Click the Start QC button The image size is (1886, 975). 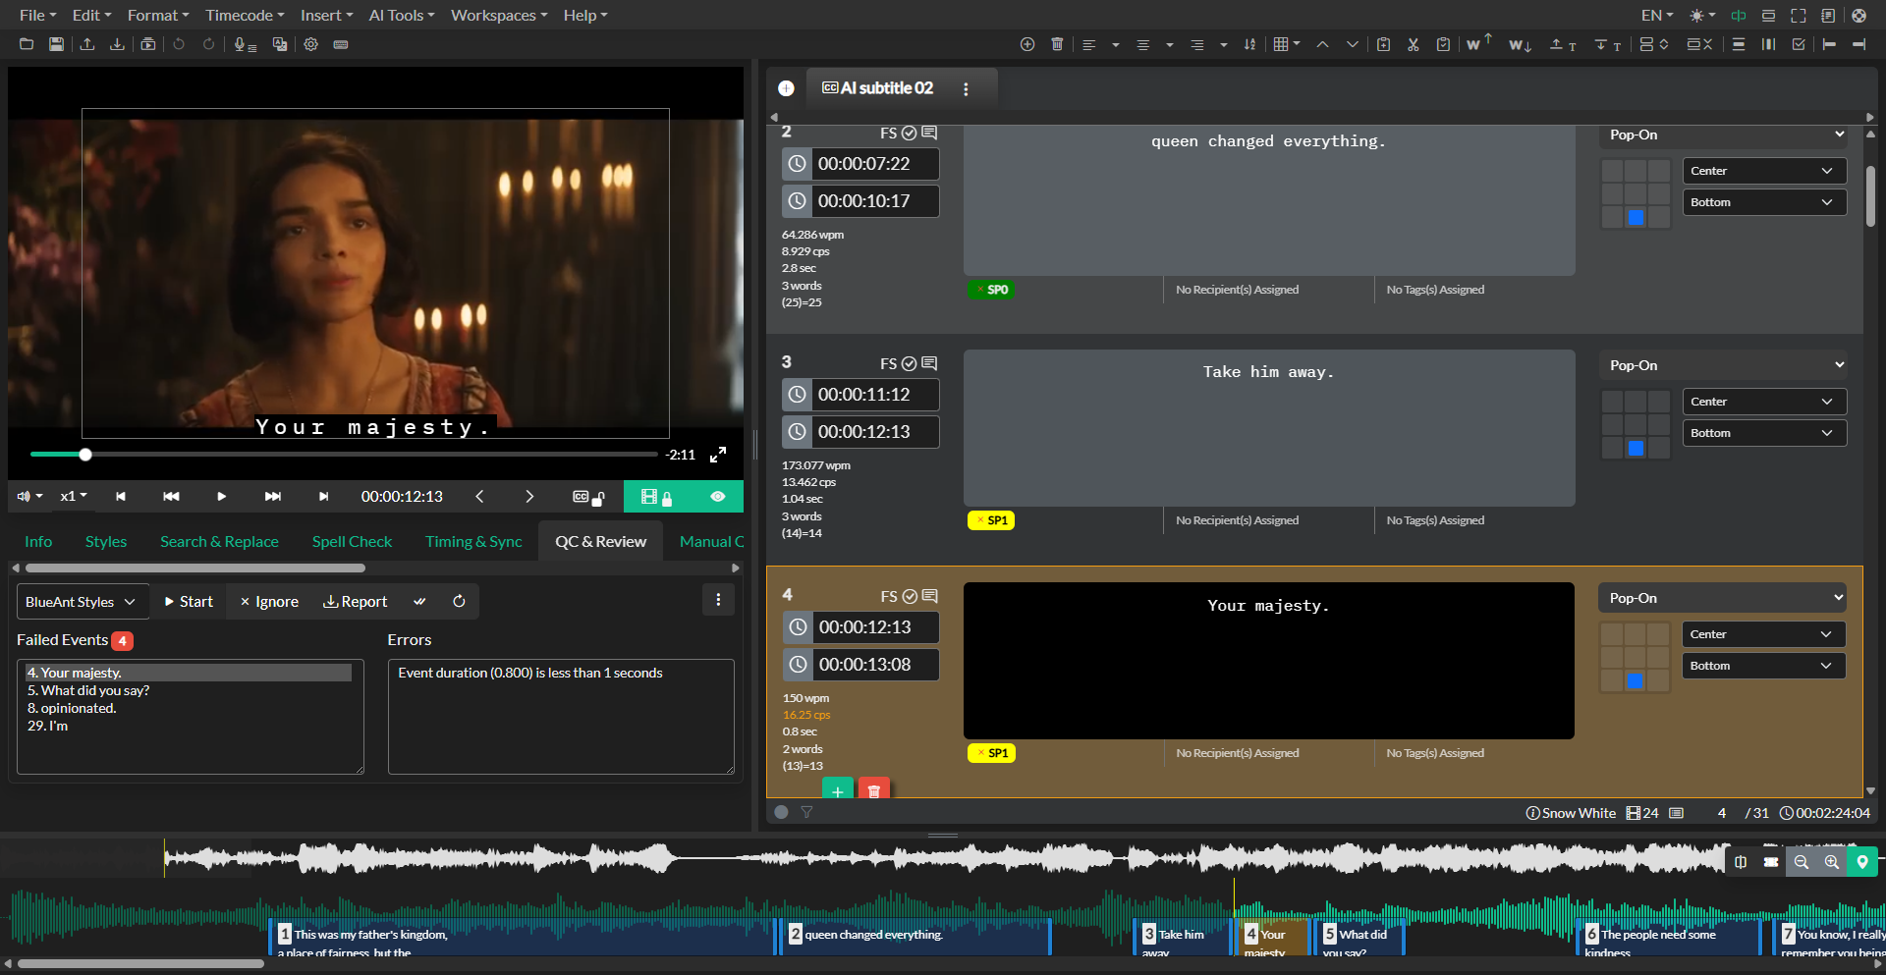[189, 602]
